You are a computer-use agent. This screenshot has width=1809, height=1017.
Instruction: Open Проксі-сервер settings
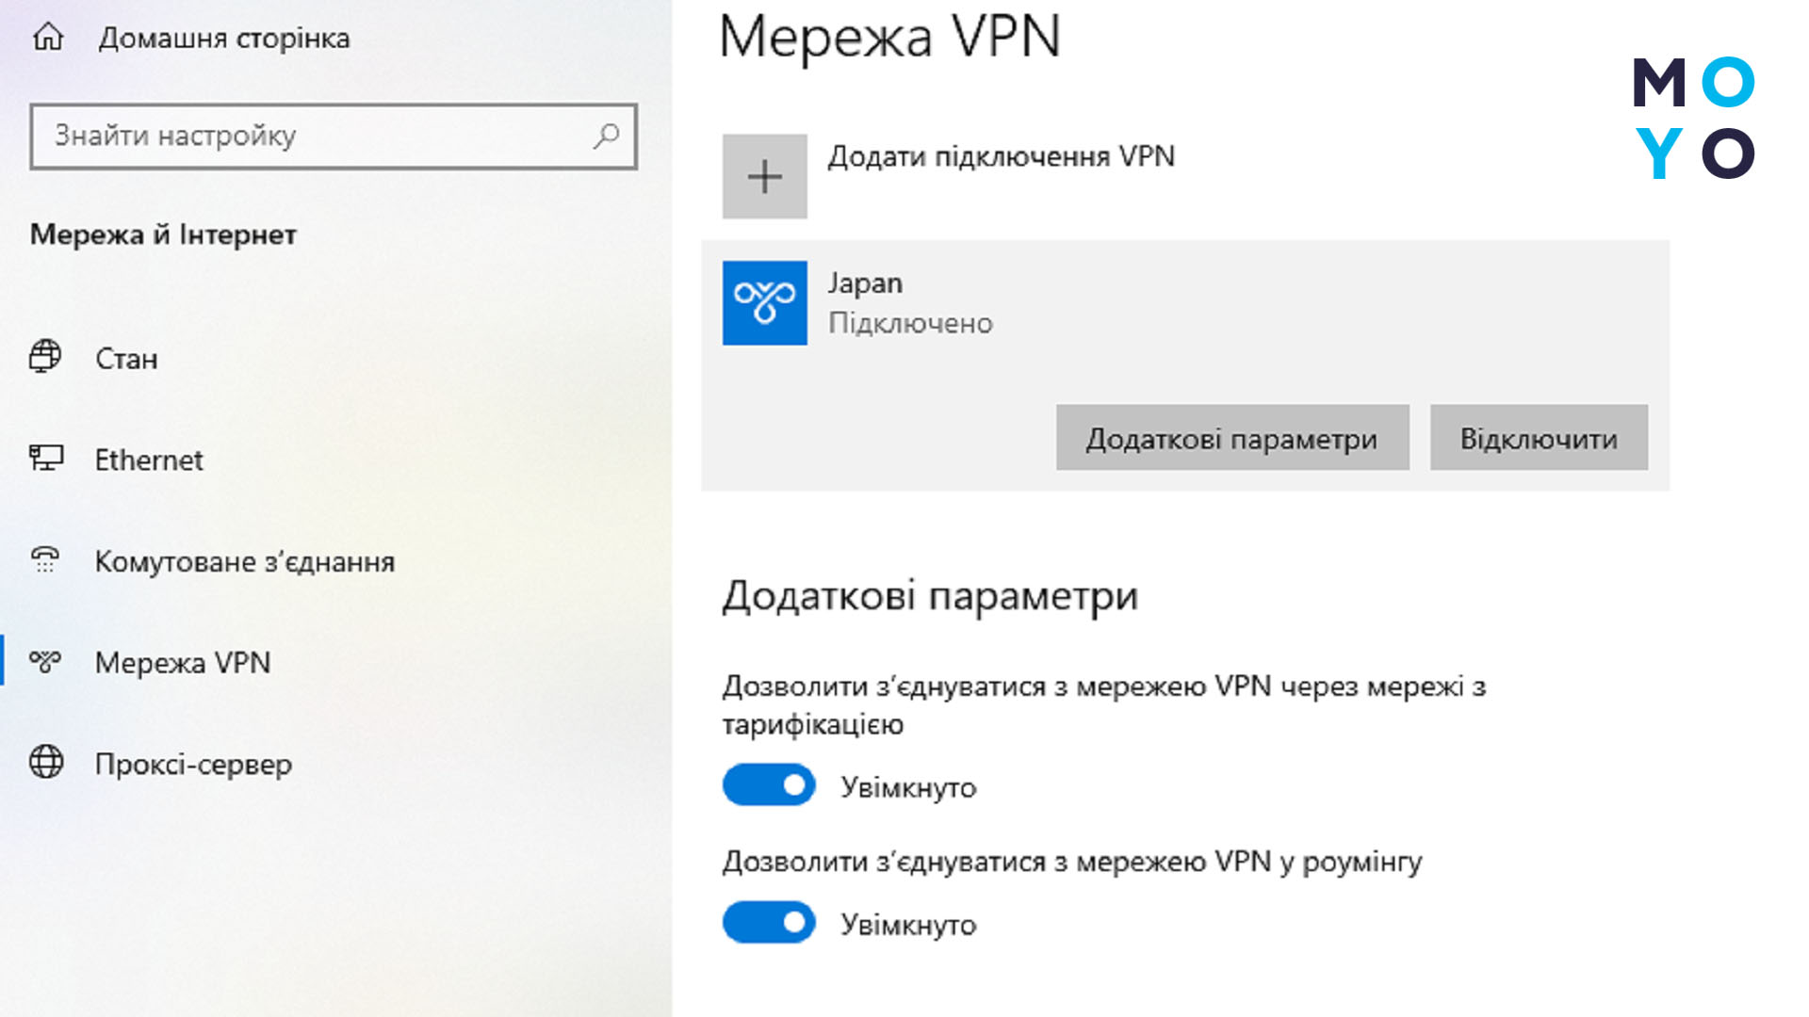coord(193,764)
